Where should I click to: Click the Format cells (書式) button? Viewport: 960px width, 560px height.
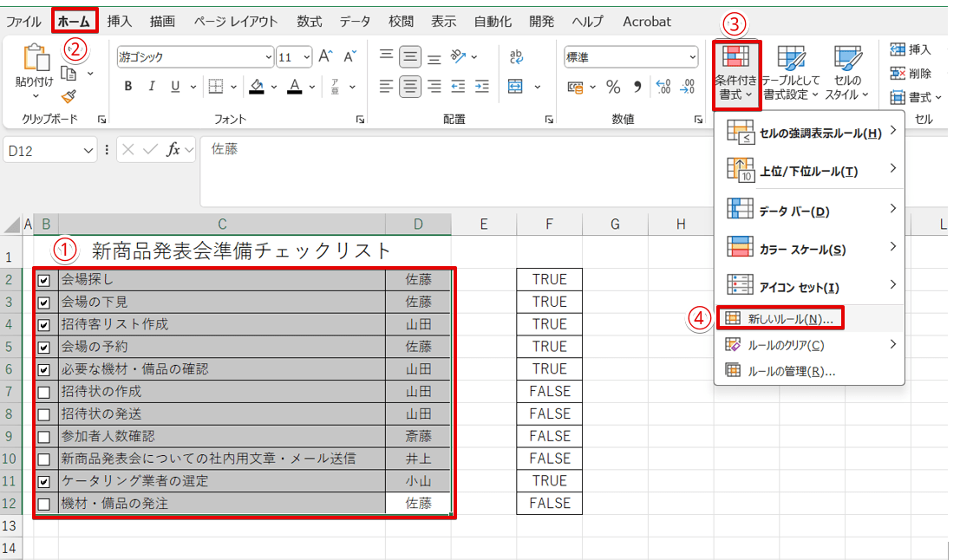pos(915,97)
